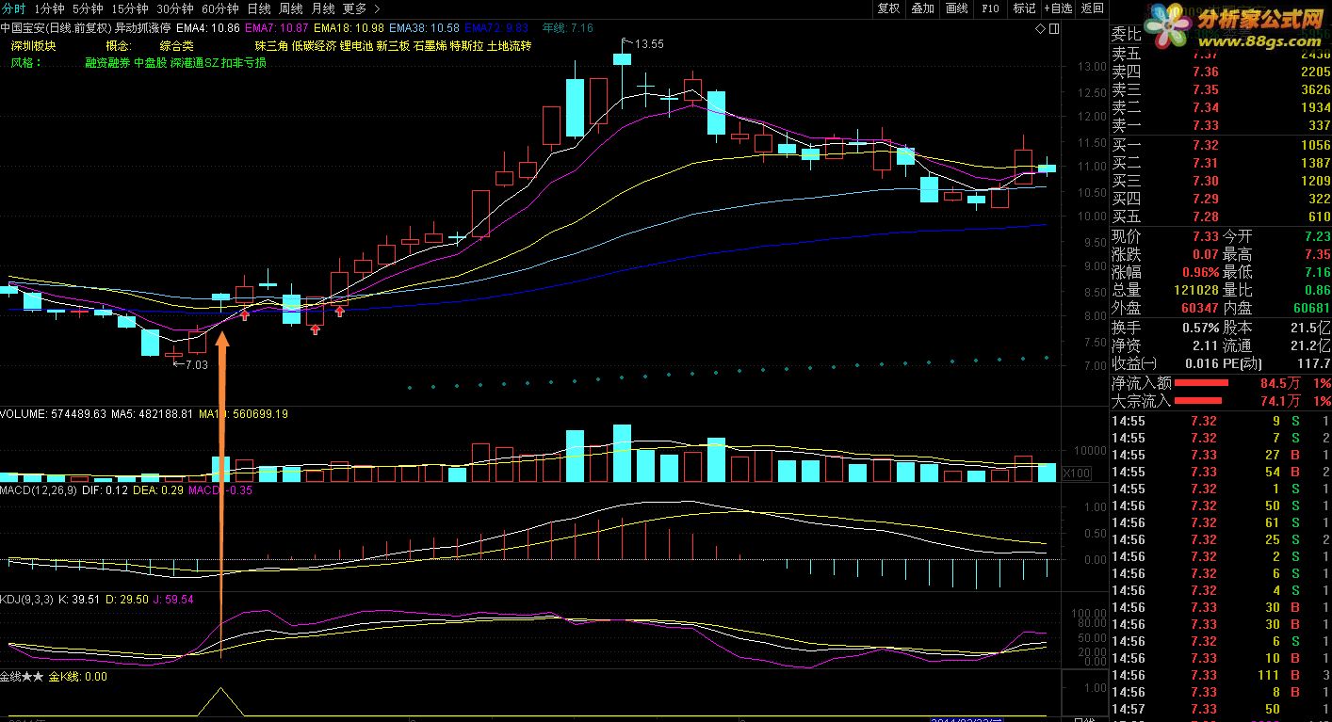
Task: Click the 总量 121028 total volume value
Action: pos(1196,290)
